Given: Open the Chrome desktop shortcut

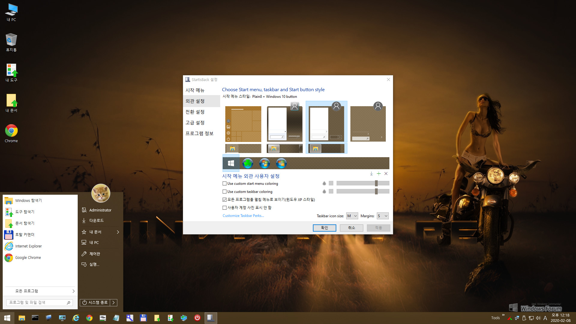Looking at the screenshot, I should pos(11,133).
